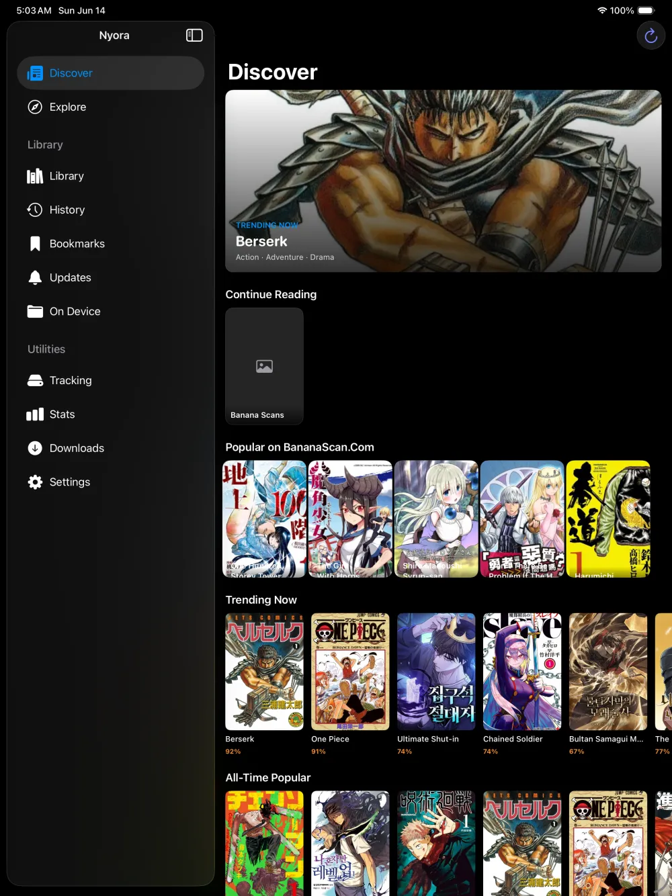Open One Piece cover in Trending Now

click(350, 672)
